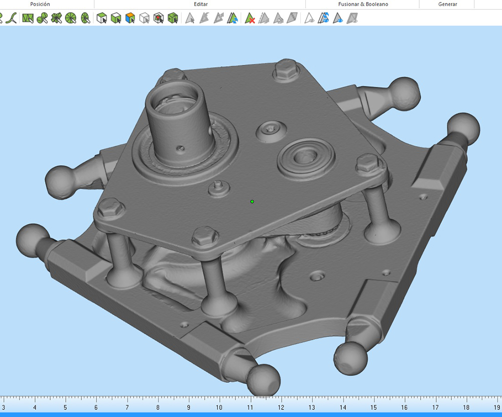Click the green triangle with red X
502x417 pixels.
point(249,19)
